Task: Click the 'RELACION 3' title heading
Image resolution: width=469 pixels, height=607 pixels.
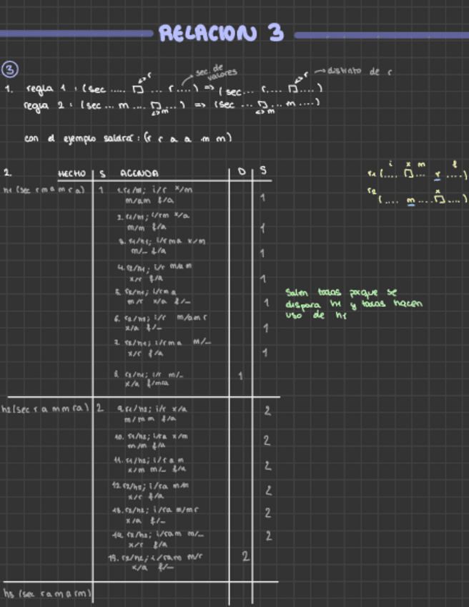Action: pos(221,33)
